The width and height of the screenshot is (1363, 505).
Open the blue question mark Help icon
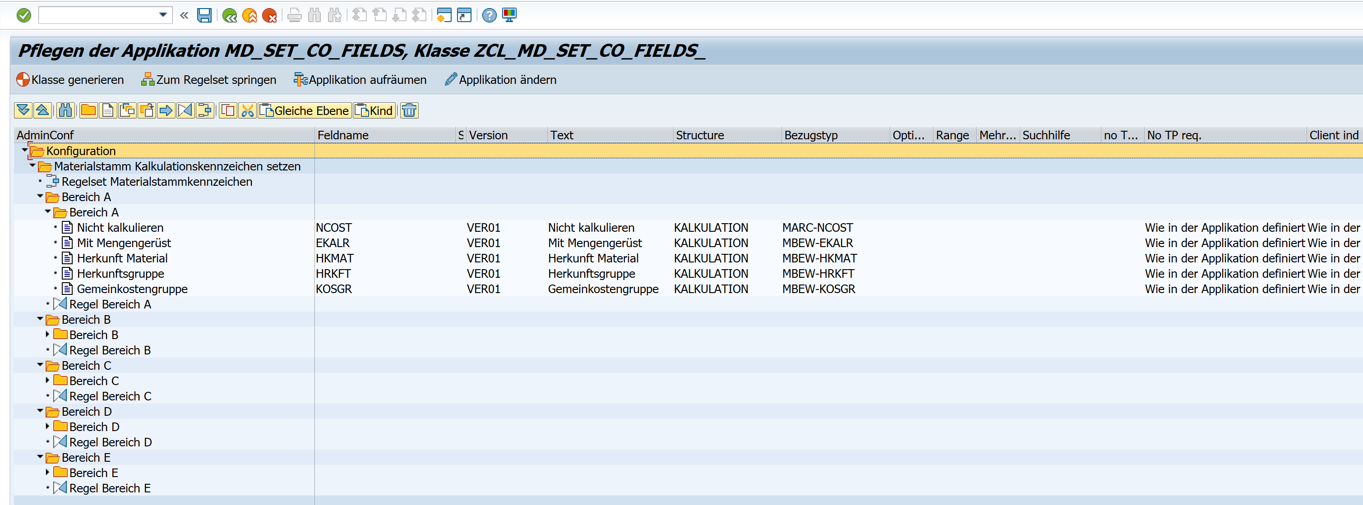tap(489, 15)
